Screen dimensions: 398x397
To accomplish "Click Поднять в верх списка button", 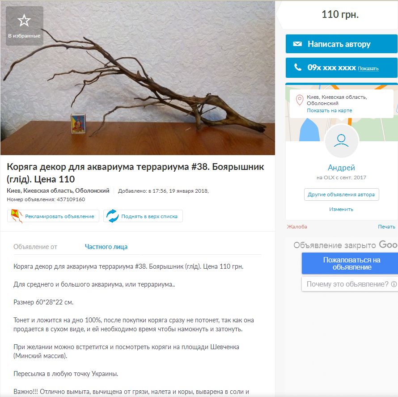I will pyautogui.click(x=143, y=216).
